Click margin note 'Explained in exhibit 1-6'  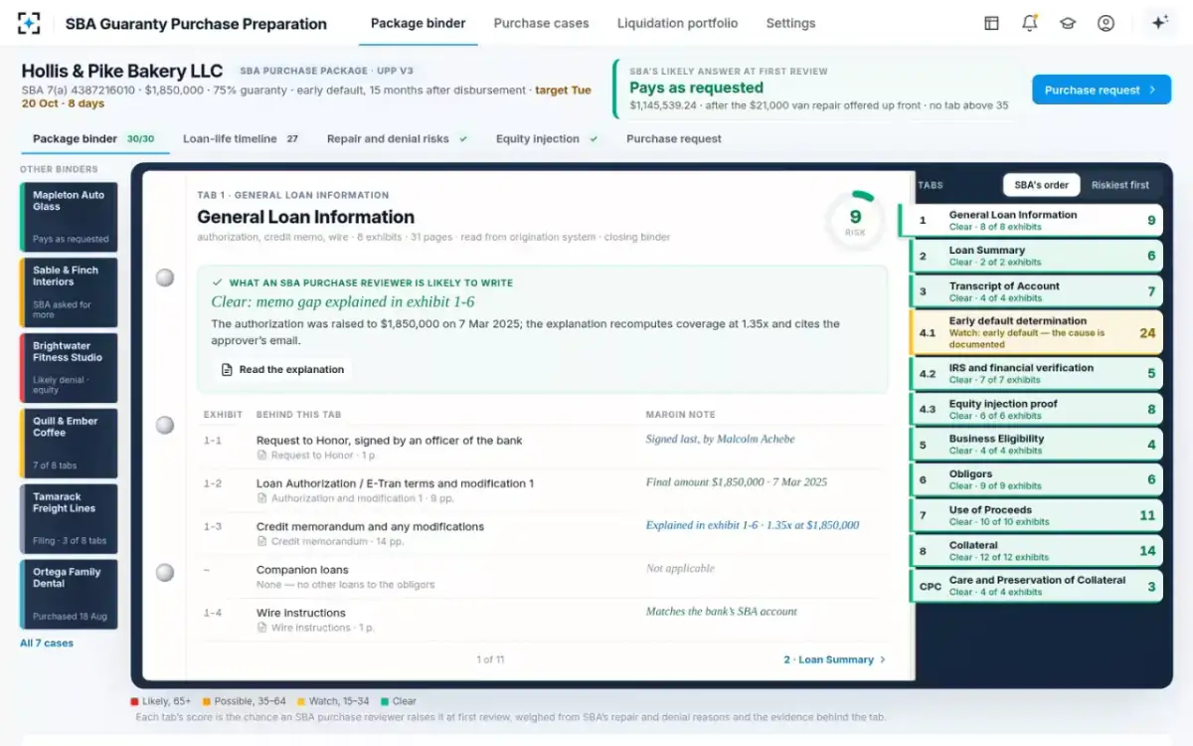coord(753,525)
